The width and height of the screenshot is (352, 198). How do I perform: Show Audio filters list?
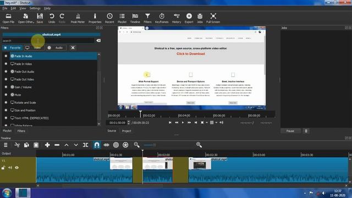[x=56, y=48]
